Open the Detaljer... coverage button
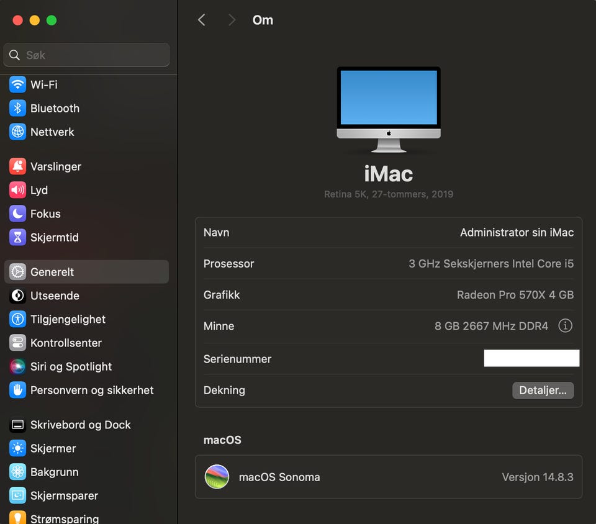The width and height of the screenshot is (596, 524). [543, 391]
